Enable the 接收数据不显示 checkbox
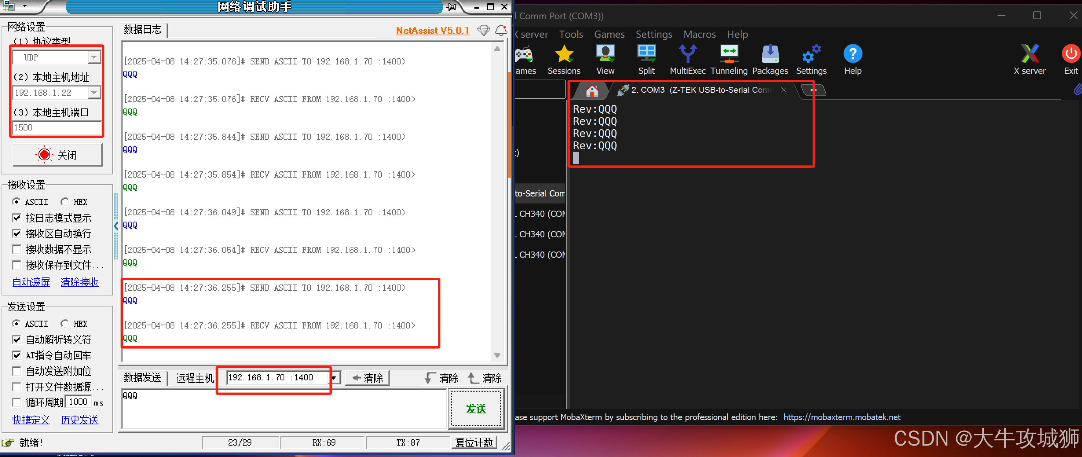1082x457 pixels. pyautogui.click(x=17, y=249)
